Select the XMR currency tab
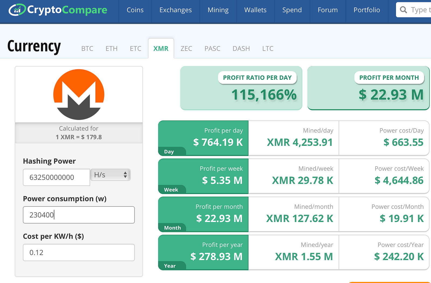This screenshot has height=283, width=431. tap(161, 49)
